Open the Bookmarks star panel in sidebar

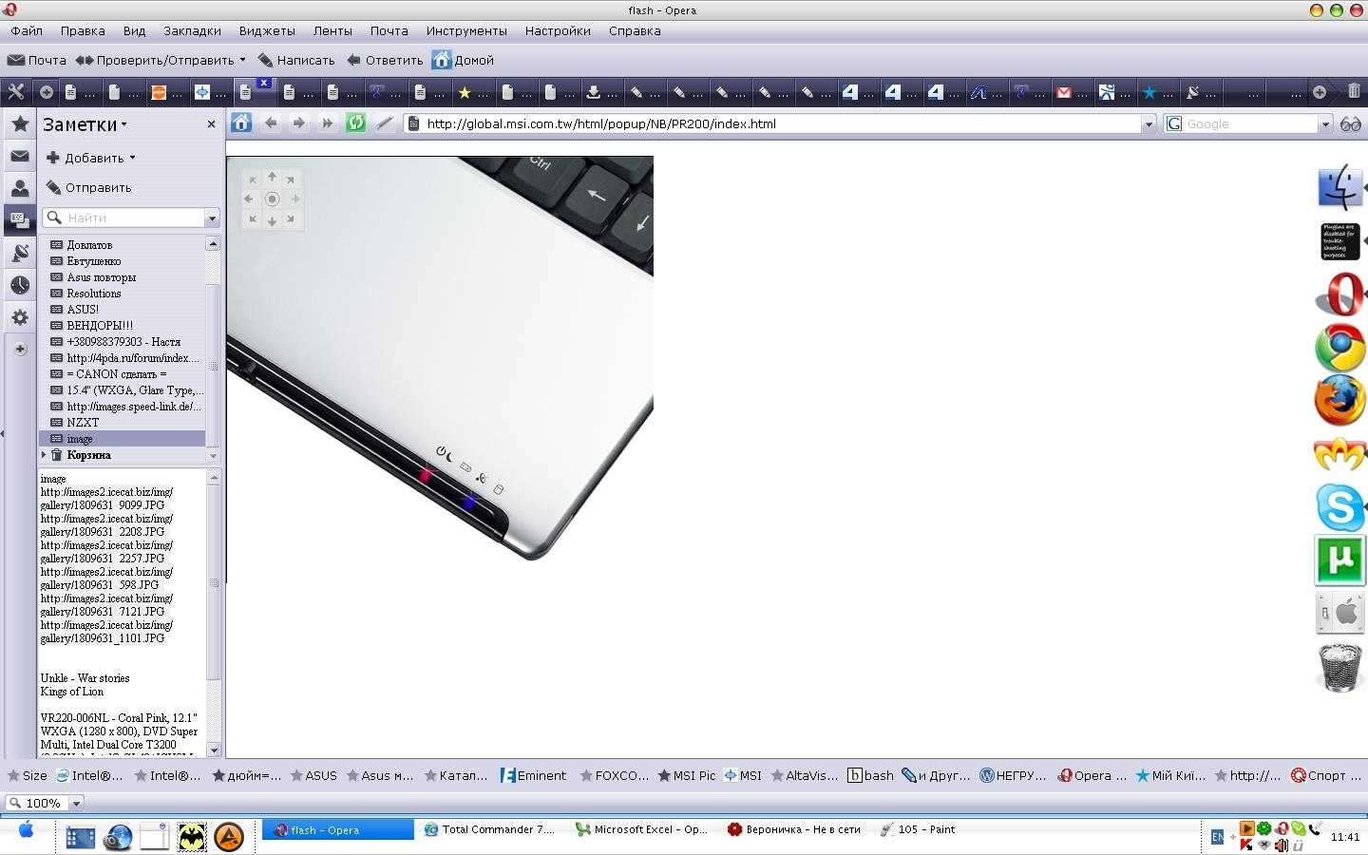(x=20, y=124)
